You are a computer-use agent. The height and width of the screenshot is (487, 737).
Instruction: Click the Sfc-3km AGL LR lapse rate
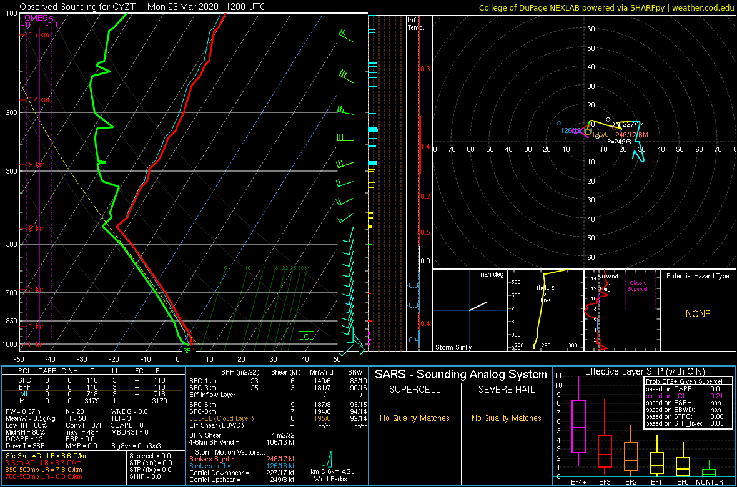click(x=47, y=456)
